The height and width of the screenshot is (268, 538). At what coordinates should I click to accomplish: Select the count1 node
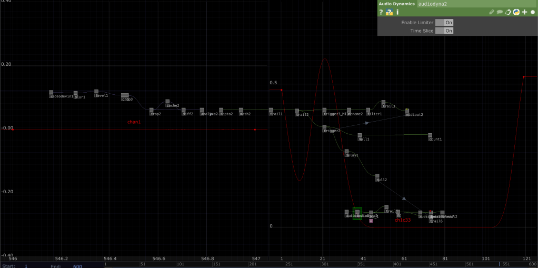point(430,136)
